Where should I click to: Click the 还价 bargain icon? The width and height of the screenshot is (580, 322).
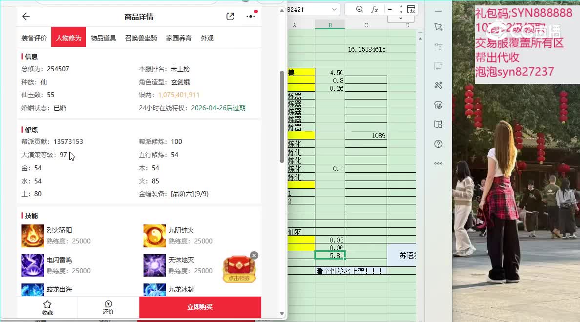point(108,307)
